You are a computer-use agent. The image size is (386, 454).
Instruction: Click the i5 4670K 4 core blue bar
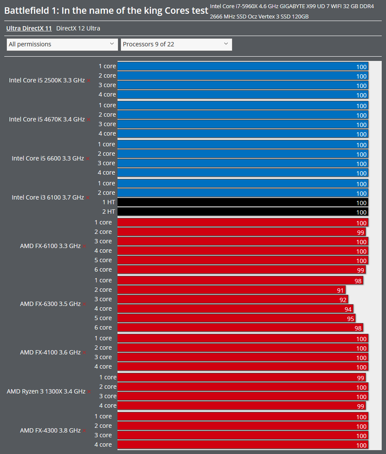tap(243, 133)
